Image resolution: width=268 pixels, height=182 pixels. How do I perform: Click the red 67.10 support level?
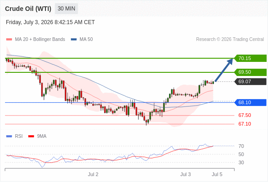(x=244, y=124)
